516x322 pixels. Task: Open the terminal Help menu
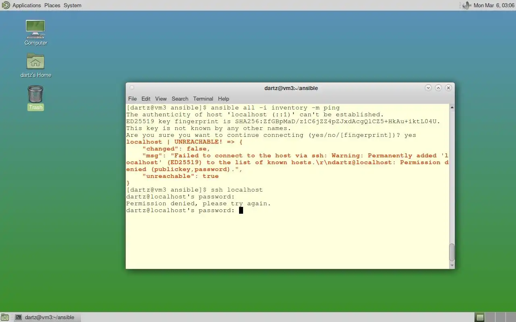(223, 99)
